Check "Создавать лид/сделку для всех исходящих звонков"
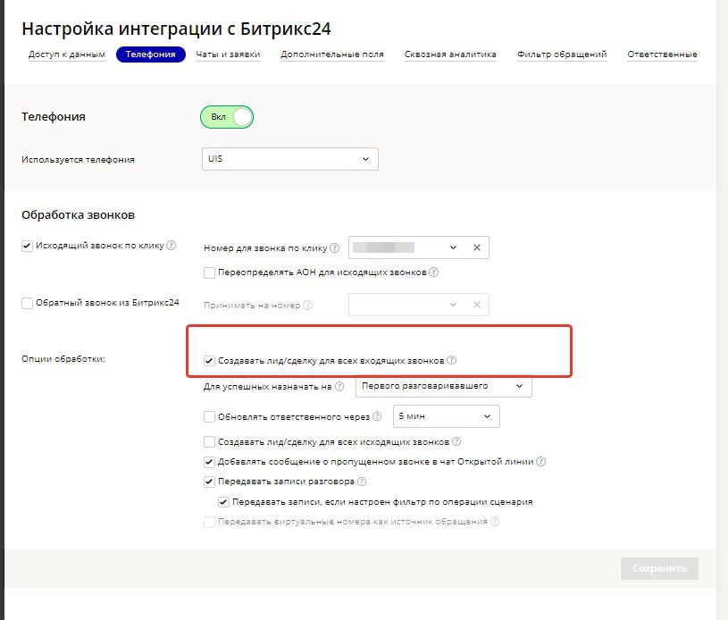Viewport: 728px width, 620px height. [209, 441]
